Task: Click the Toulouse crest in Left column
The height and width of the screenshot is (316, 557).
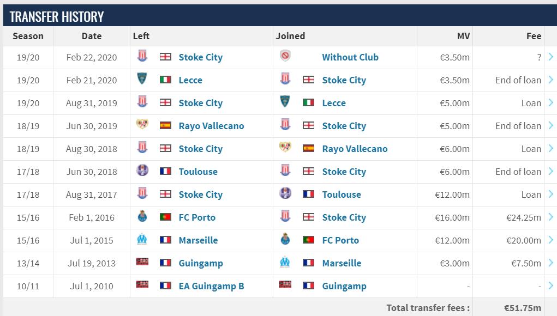Action: pos(142,171)
